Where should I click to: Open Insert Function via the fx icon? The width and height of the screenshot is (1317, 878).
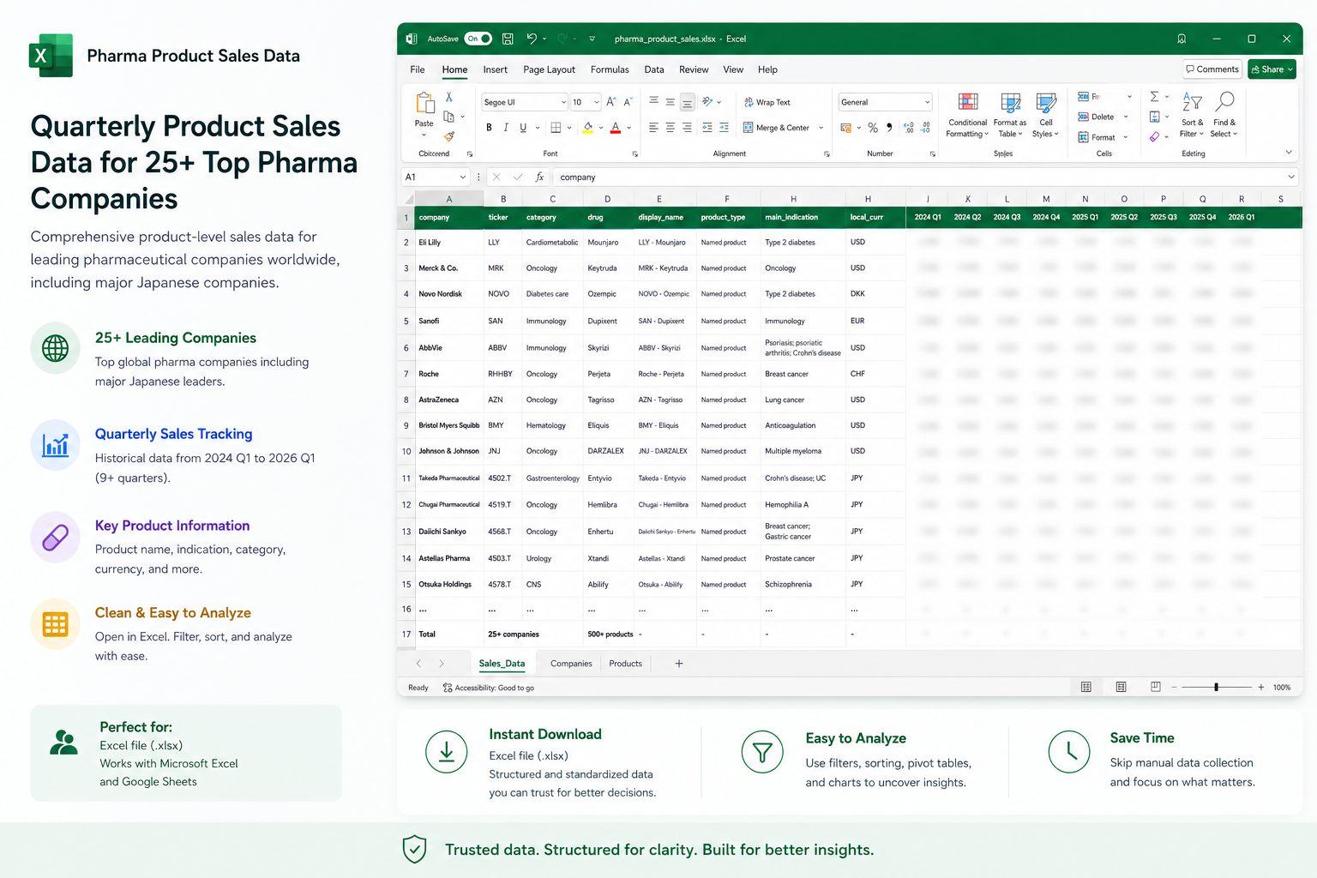[x=539, y=177]
